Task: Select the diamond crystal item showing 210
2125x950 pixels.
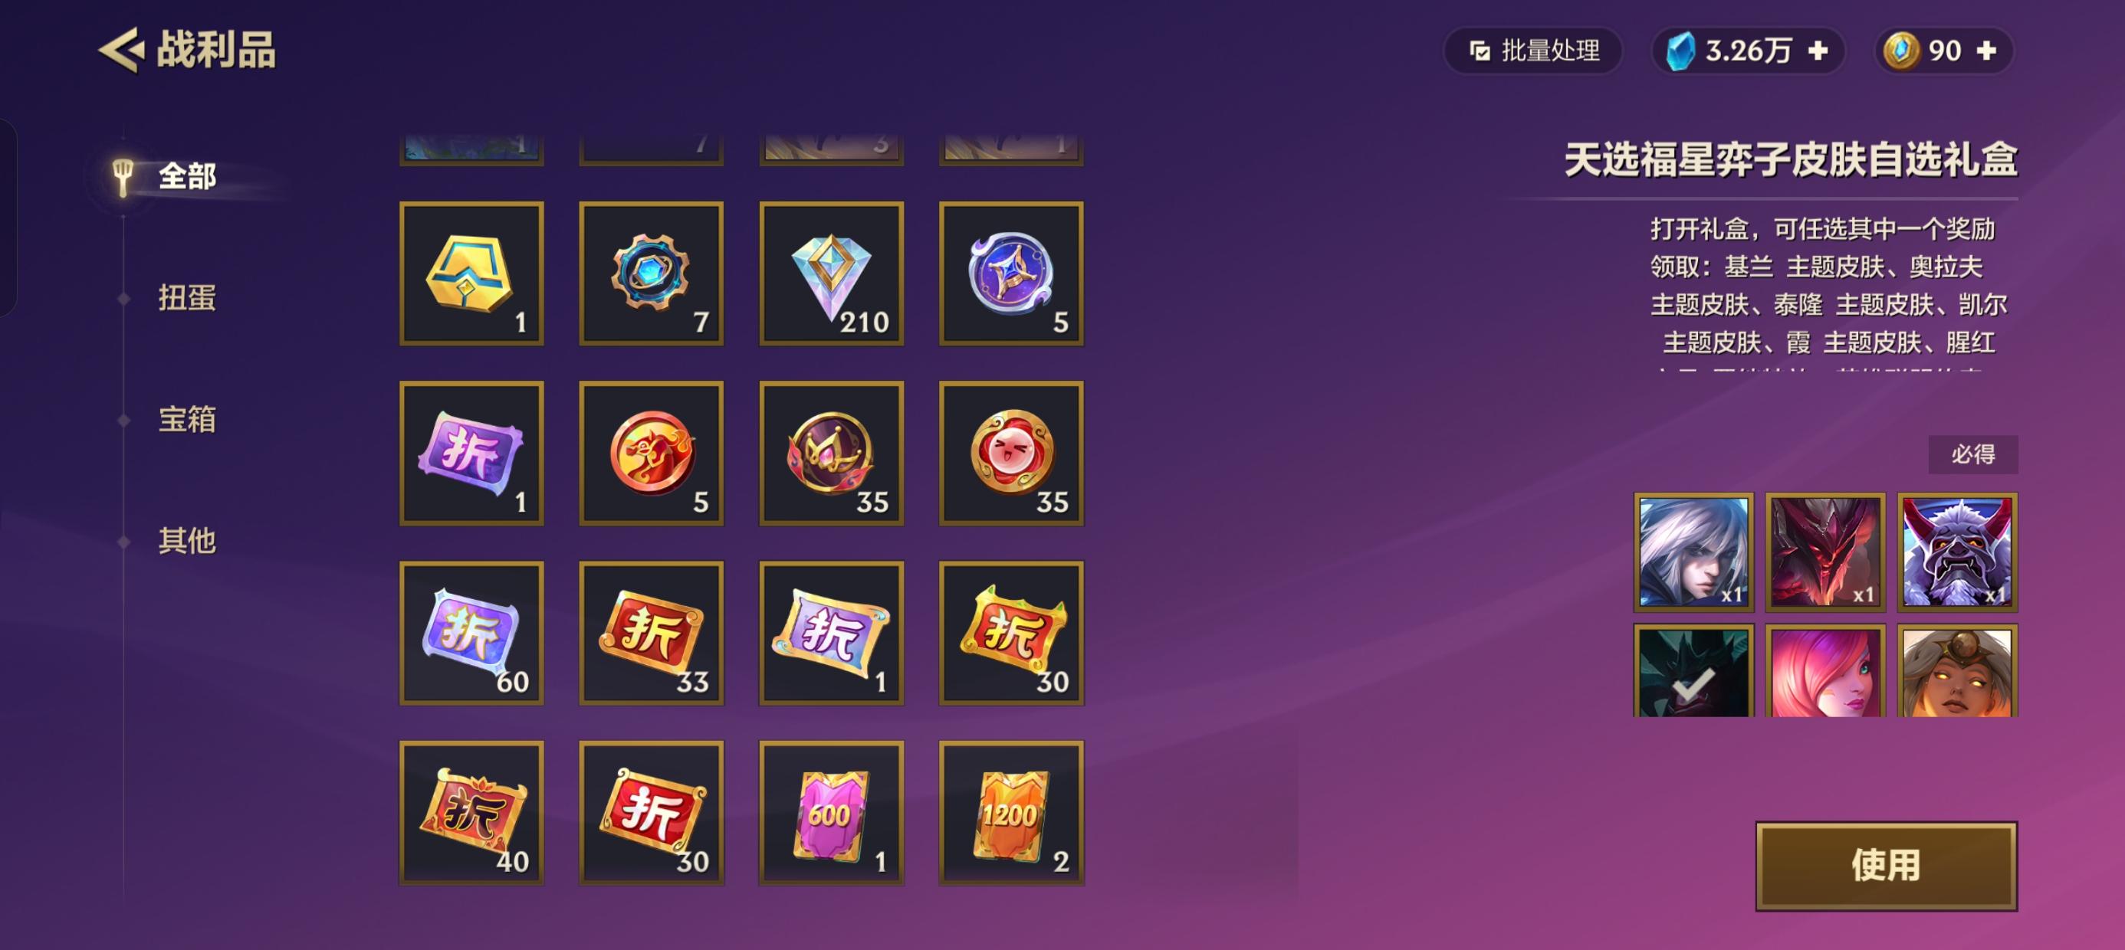Action: 831,274
